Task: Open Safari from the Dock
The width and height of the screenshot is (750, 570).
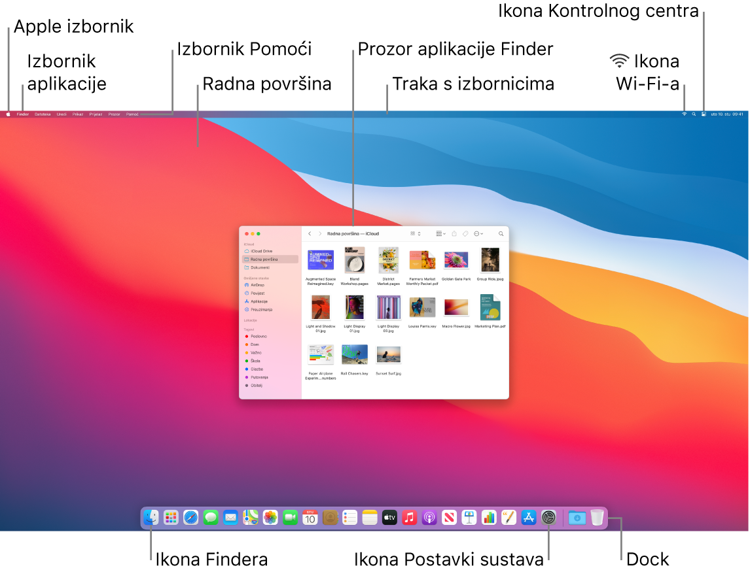Action: point(190,518)
